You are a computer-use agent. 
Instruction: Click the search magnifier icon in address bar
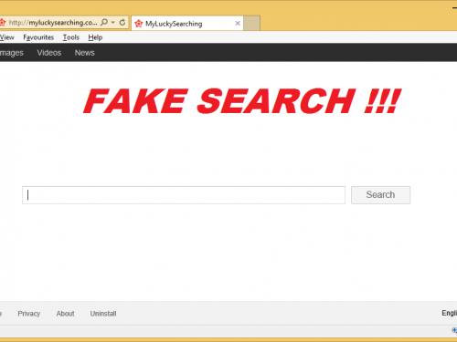point(104,22)
